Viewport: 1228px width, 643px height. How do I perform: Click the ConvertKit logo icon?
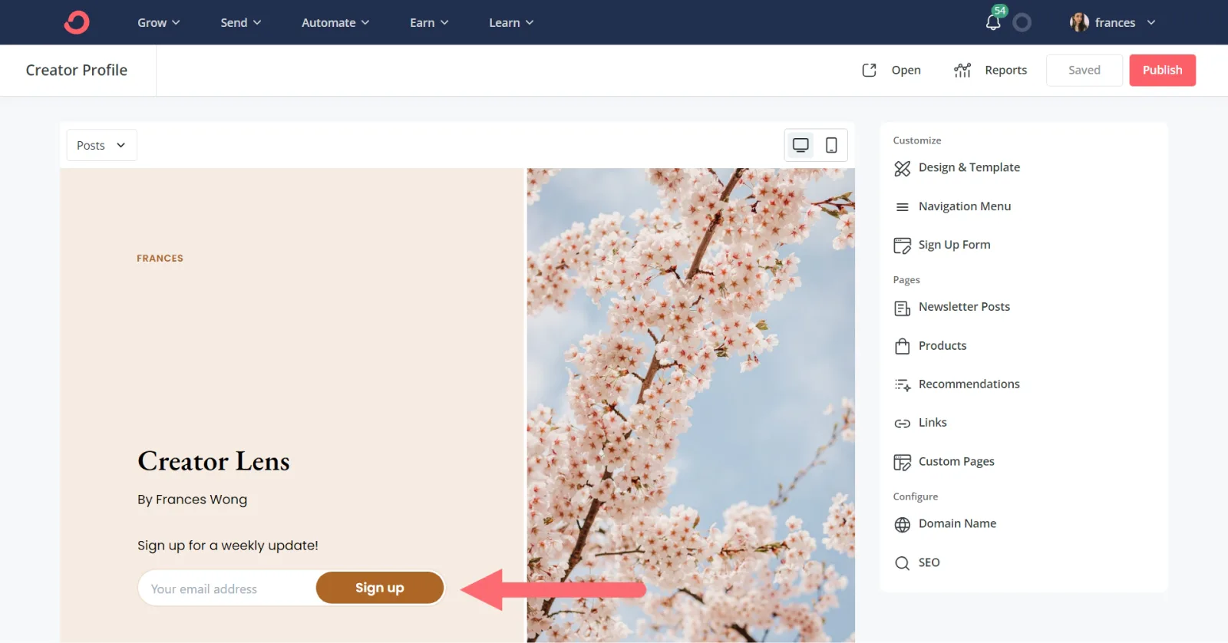(77, 22)
